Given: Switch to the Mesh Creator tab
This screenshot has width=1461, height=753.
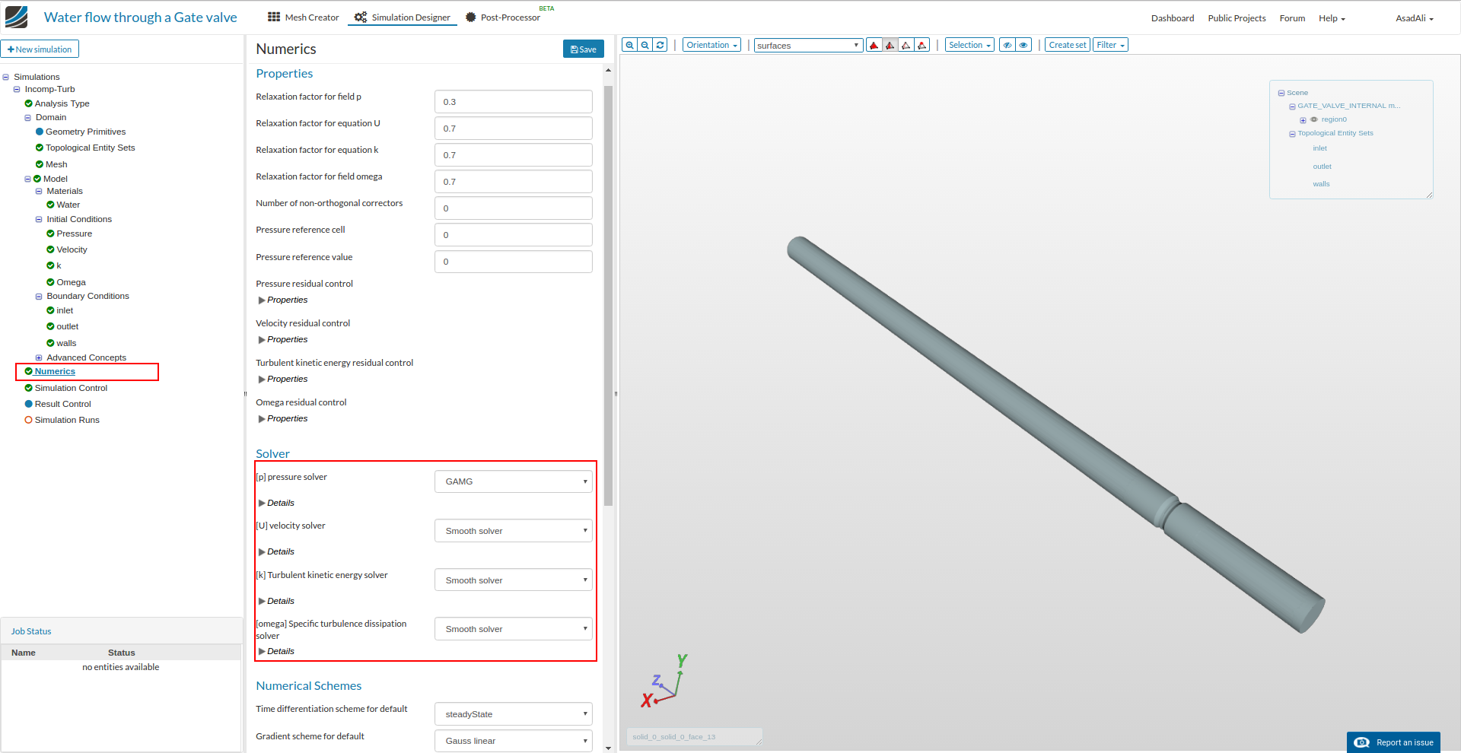Looking at the screenshot, I should click(x=304, y=17).
